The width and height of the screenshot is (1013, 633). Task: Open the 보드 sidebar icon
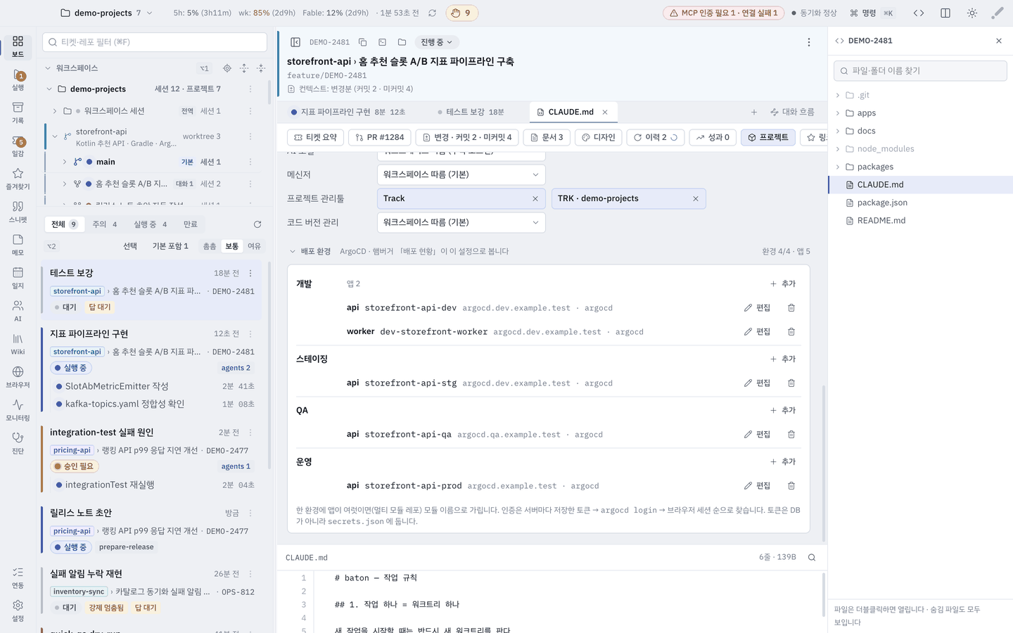click(x=18, y=46)
